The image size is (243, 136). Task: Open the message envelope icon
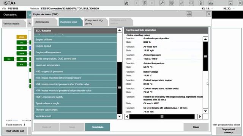tap(191, 3)
